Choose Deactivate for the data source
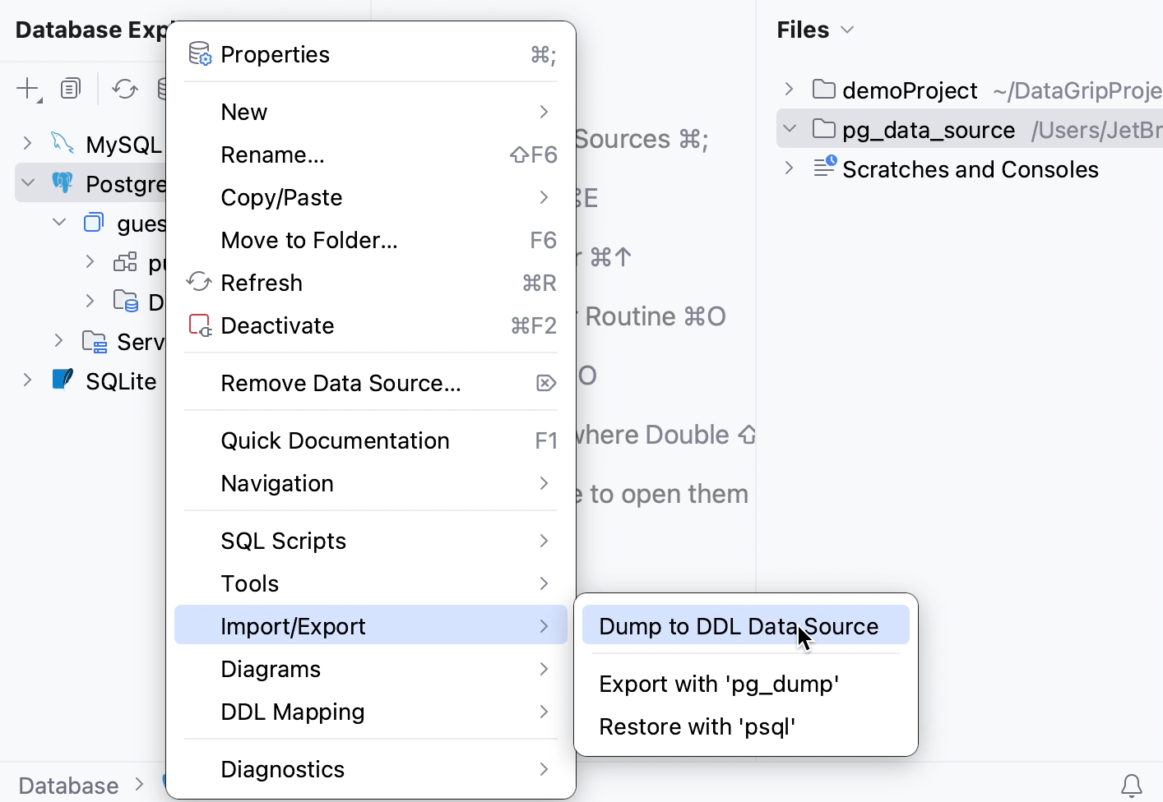 371,325
